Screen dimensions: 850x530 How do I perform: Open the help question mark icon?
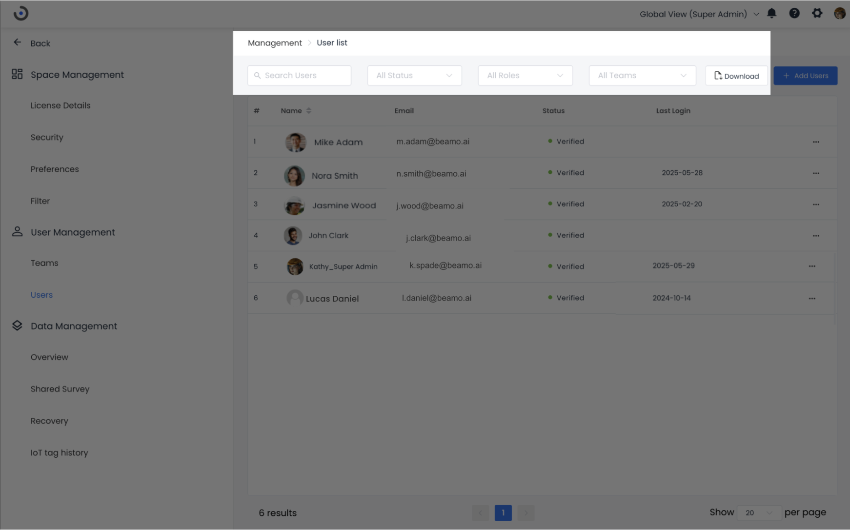click(x=794, y=13)
